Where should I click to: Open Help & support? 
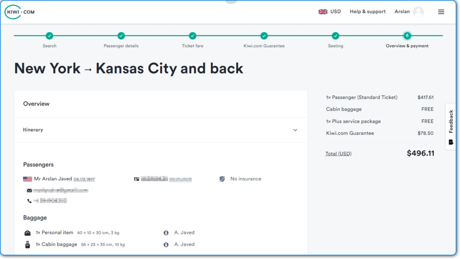[x=368, y=12]
